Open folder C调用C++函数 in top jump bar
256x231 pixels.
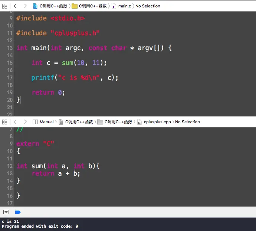pos(93,6)
